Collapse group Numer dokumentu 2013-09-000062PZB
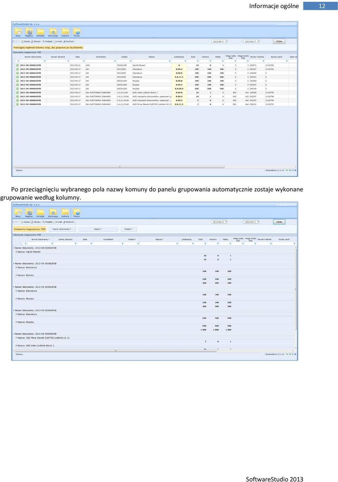Viewport: 338px width, 482px height. click(14, 264)
